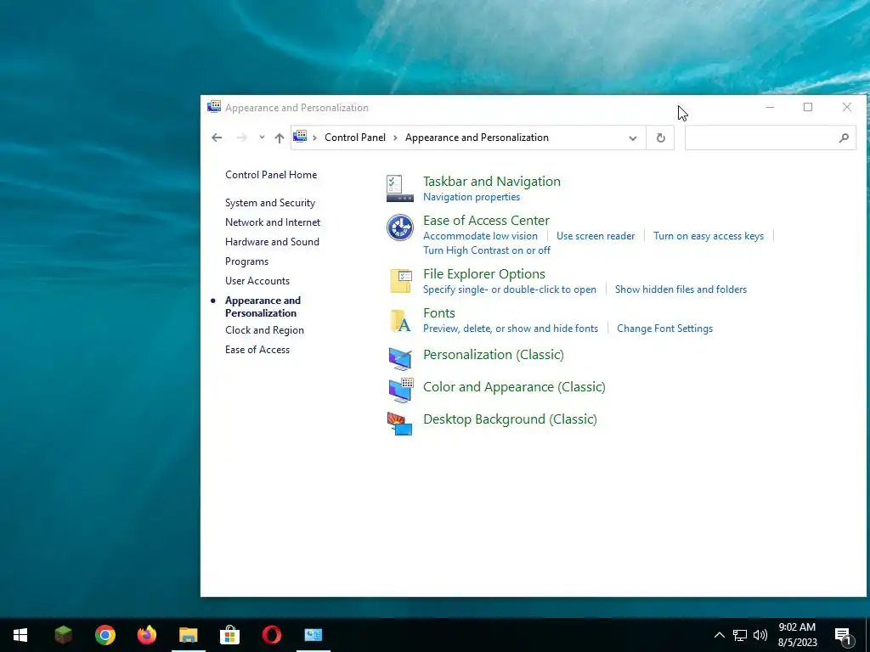Screen dimensions: 870x652
Task: Open File Explorer from the taskbar
Action: coord(188,635)
